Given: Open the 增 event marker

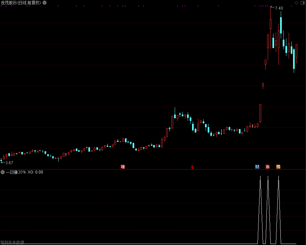Looking at the screenshot, I should click(123, 167).
